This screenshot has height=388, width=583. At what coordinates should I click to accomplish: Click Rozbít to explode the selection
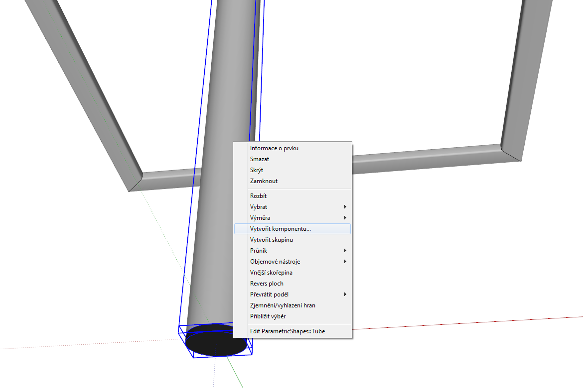[x=258, y=196]
